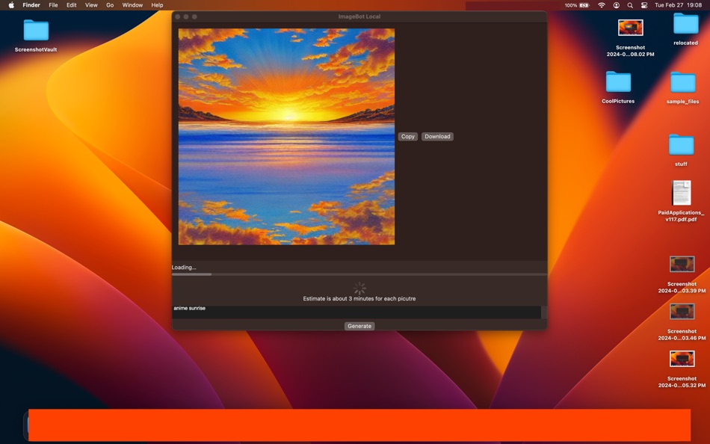The height and width of the screenshot is (444, 710).
Task: Download the sunrise image
Action: [x=436, y=136]
